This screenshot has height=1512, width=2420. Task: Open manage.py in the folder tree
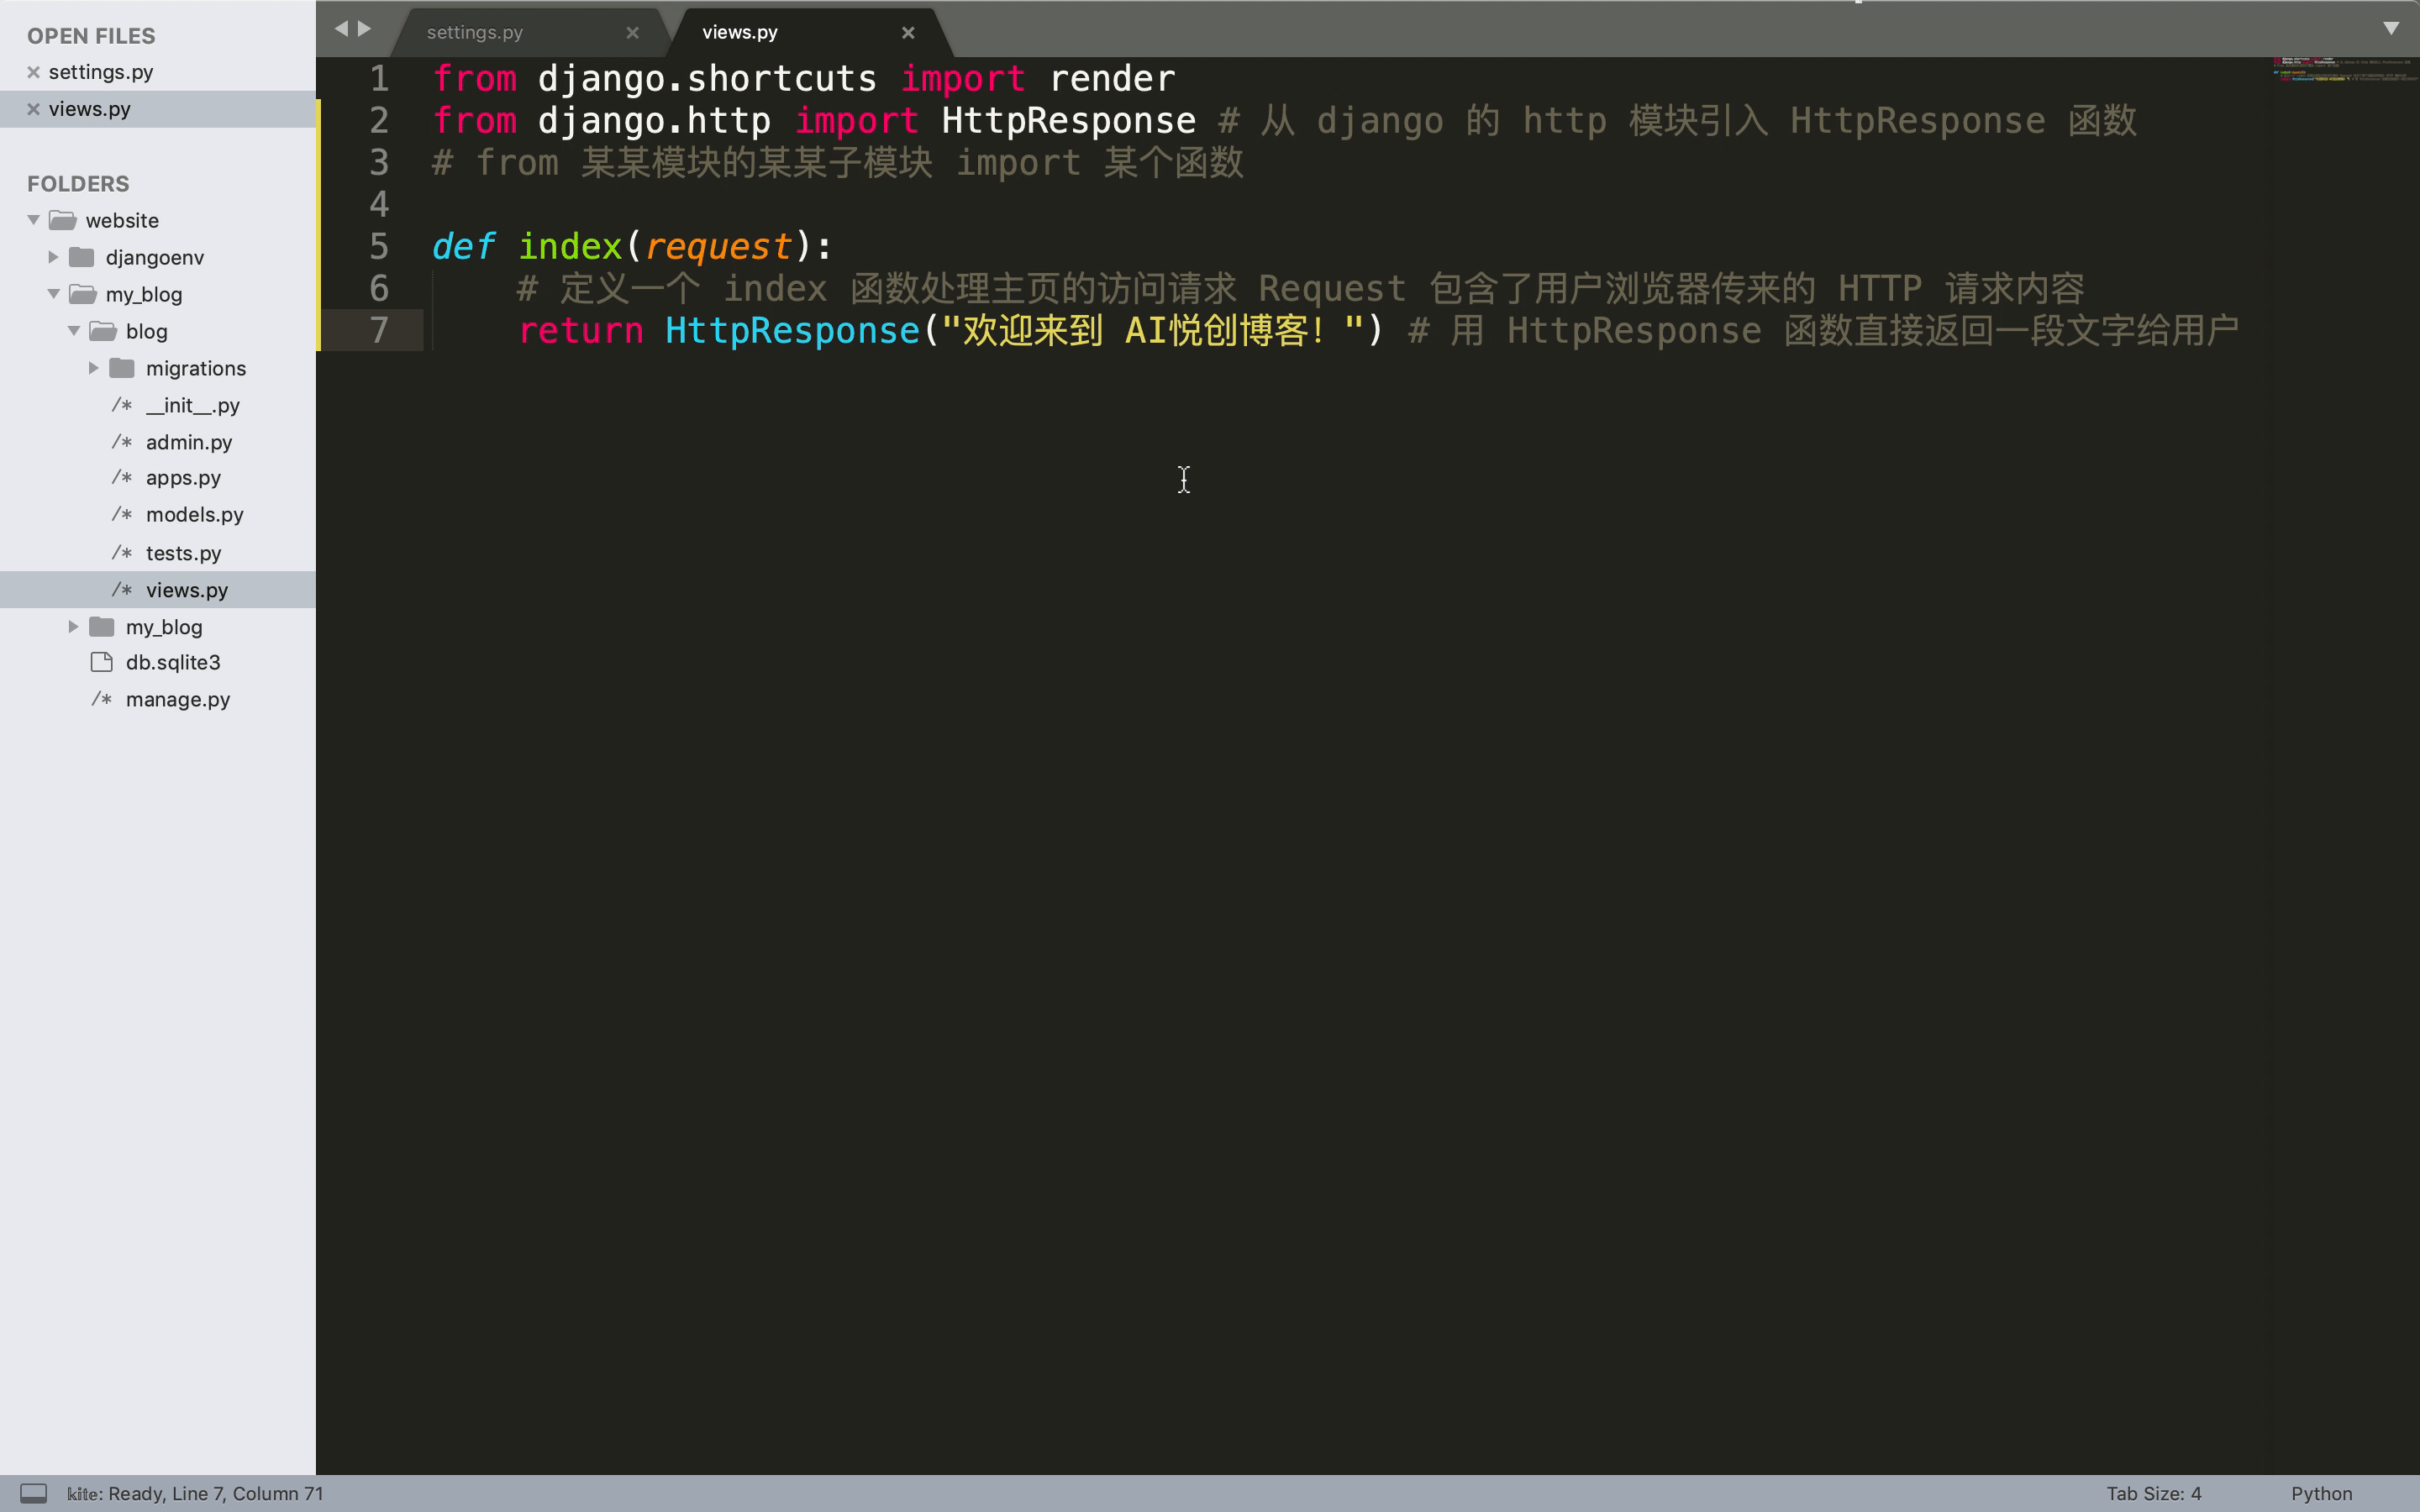point(177,700)
